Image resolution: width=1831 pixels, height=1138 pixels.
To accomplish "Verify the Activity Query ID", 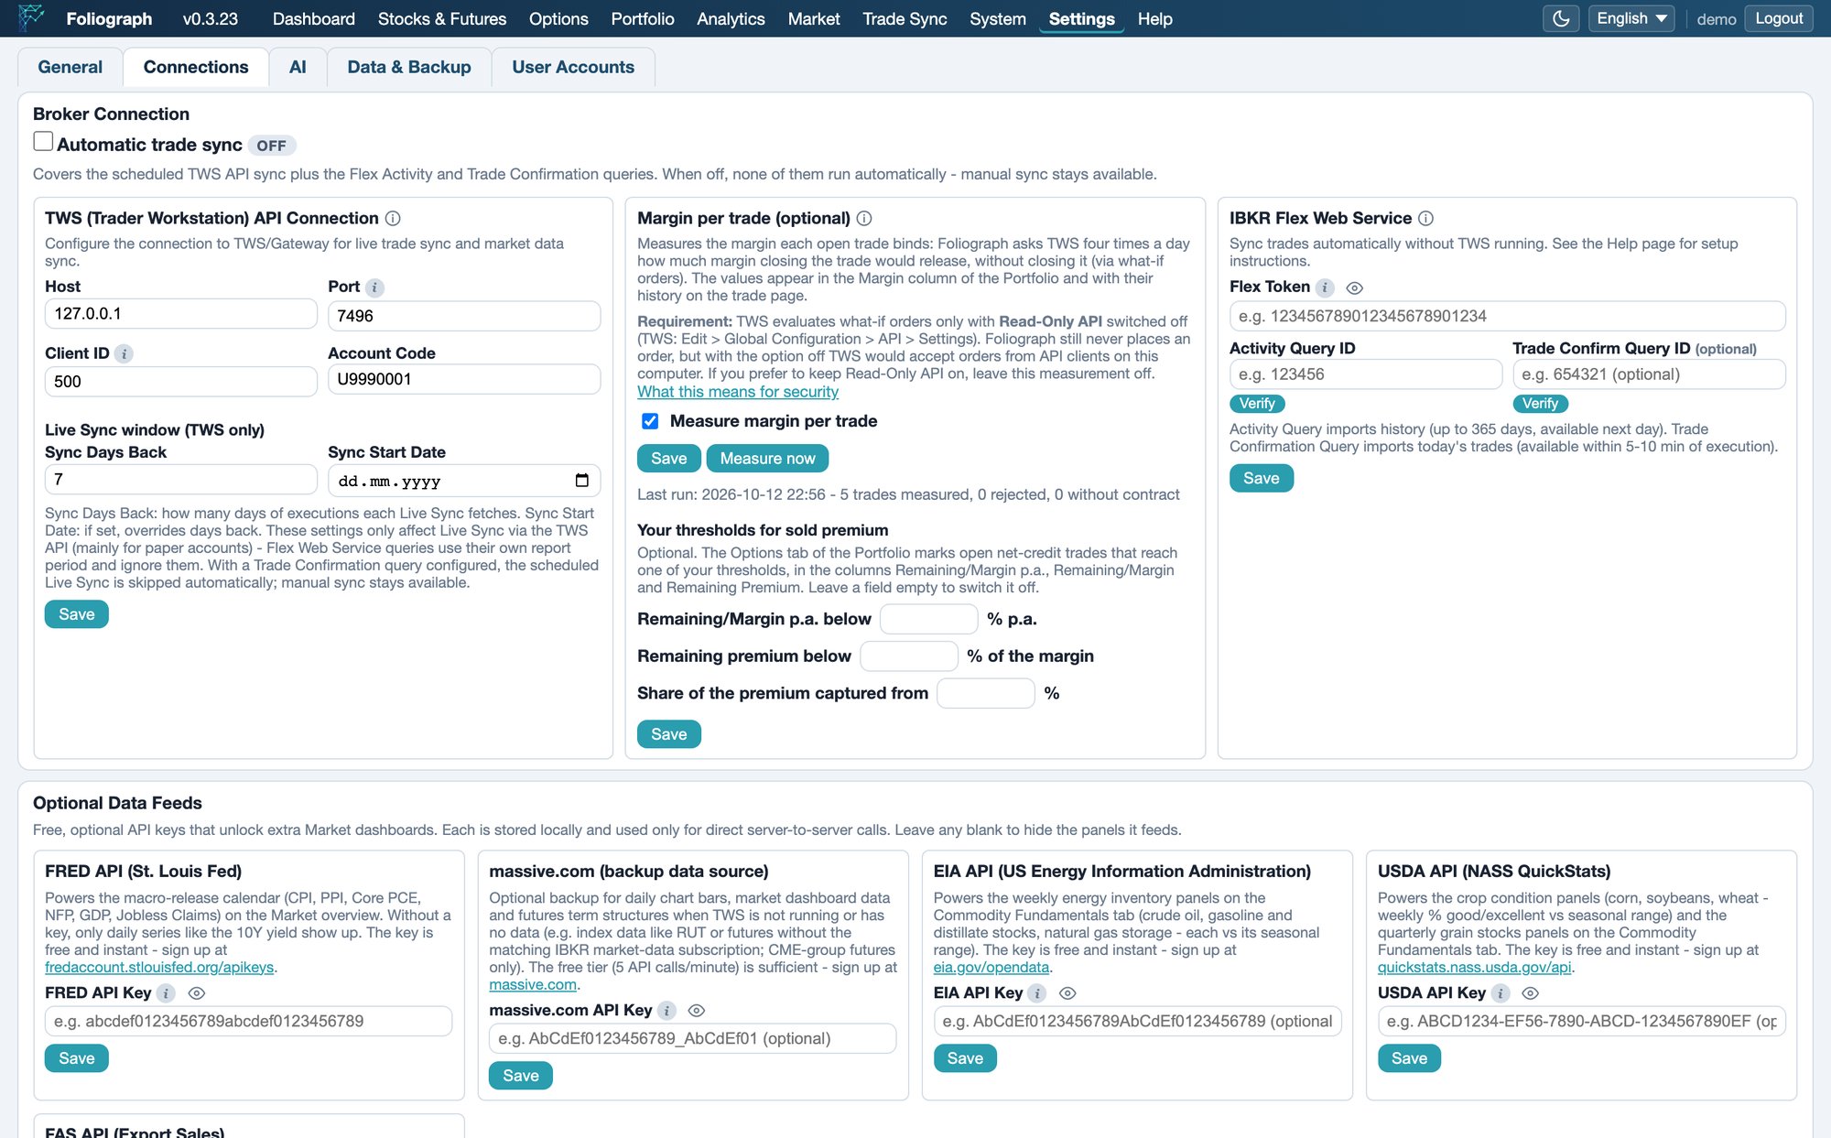I will (x=1257, y=404).
